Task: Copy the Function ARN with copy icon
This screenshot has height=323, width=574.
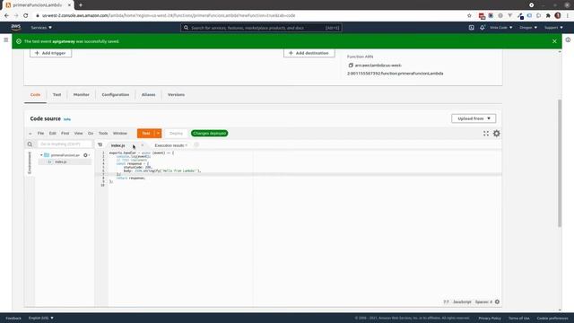Action: click(351, 65)
